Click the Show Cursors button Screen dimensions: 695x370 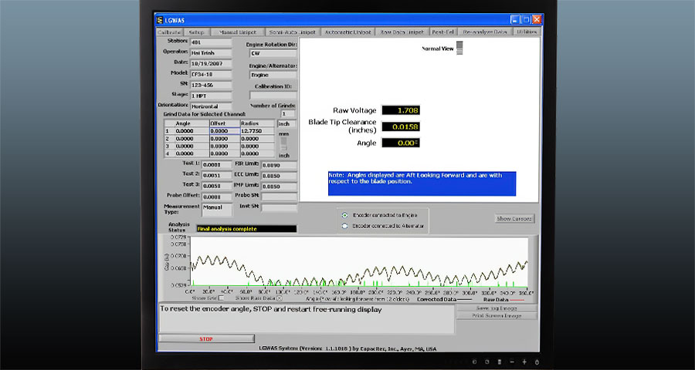point(514,218)
